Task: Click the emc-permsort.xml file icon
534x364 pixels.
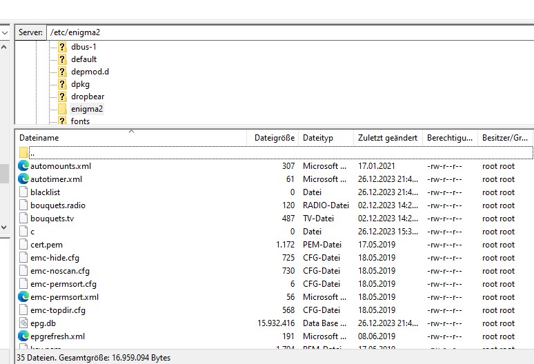Action: point(23,297)
